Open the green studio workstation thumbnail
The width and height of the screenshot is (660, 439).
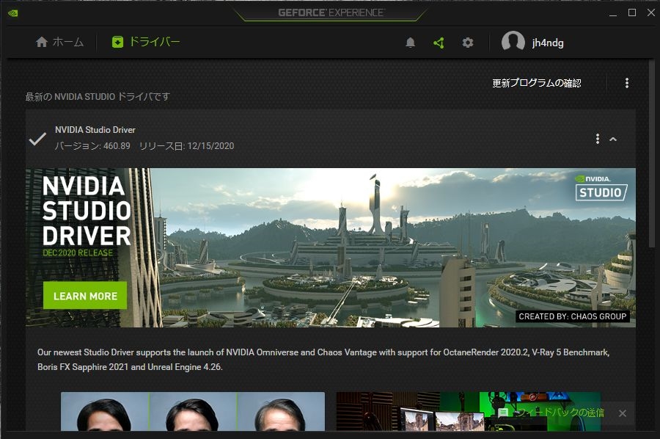click(x=468, y=411)
